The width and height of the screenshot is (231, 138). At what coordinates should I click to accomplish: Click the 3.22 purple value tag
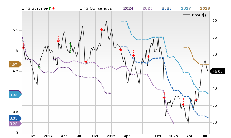[x=15, y=124]
